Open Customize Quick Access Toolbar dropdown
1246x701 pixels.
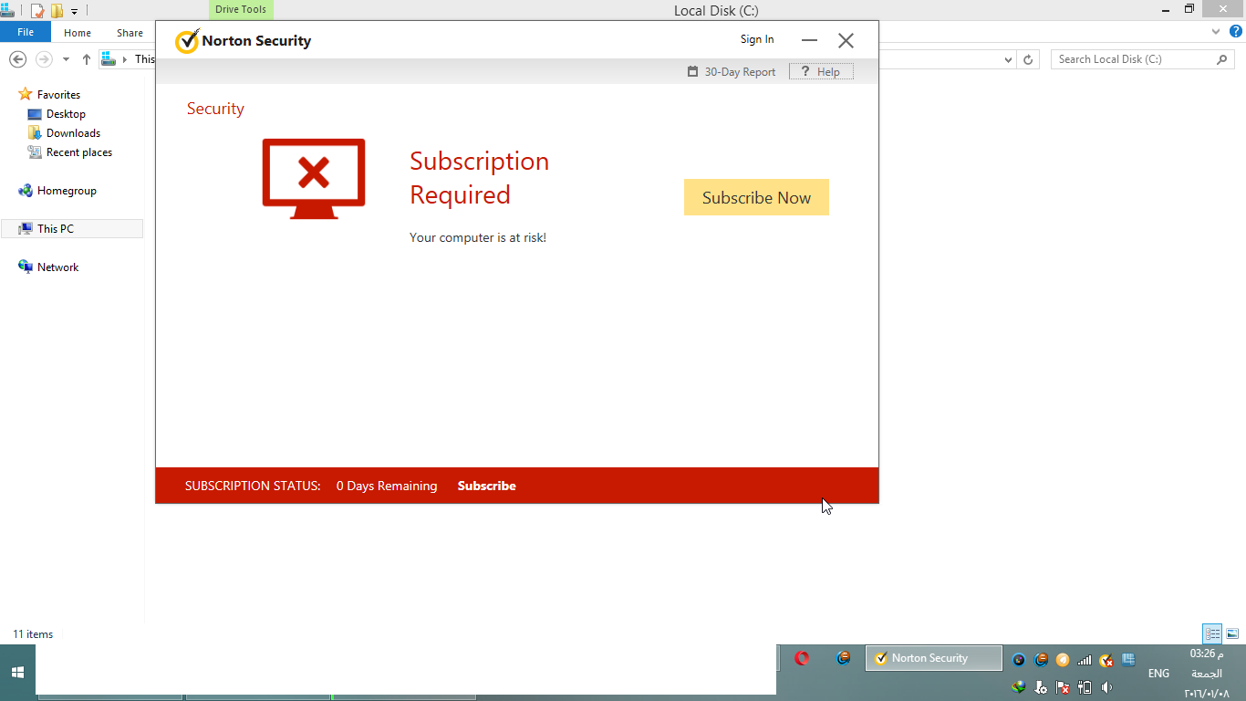pyautogui.click(x=75, y=12)
